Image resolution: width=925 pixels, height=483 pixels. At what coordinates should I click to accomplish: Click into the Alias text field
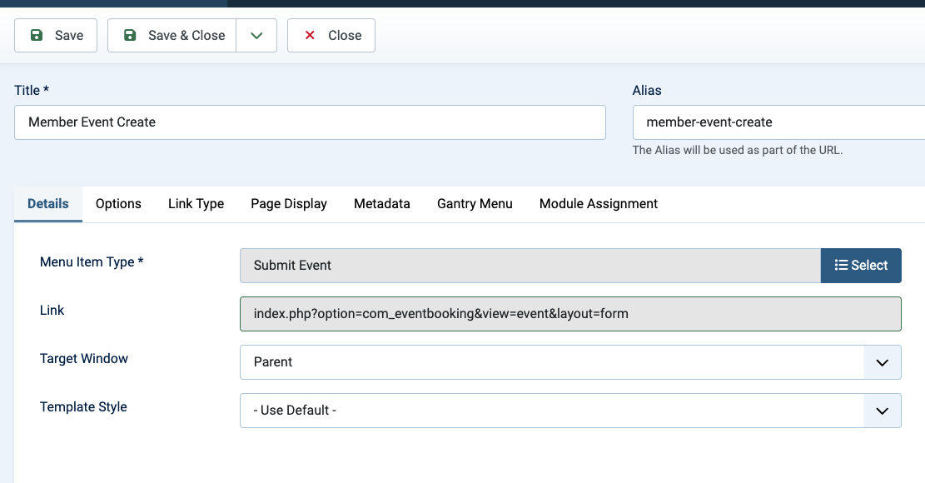point(778,122)
